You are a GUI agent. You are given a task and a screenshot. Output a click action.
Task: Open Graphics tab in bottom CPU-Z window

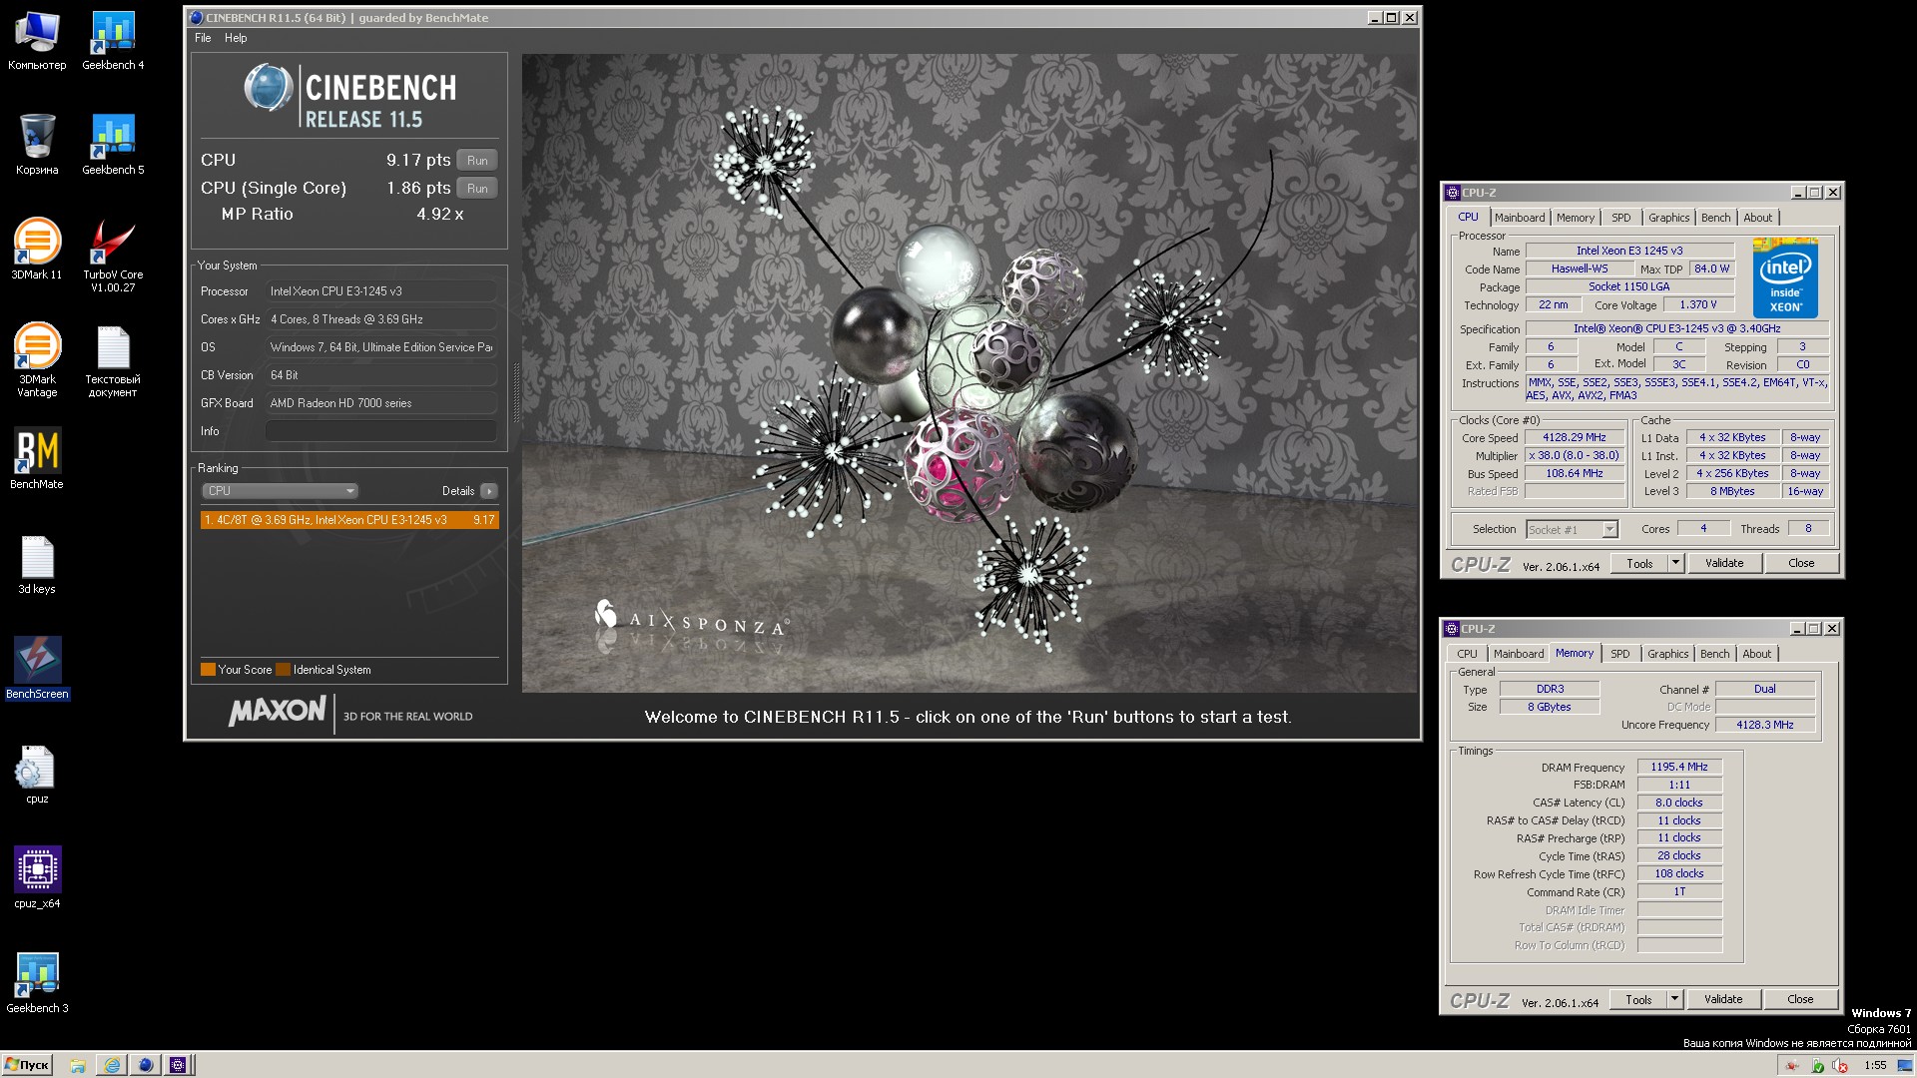pyautogui.click(x=1667, y=654)
